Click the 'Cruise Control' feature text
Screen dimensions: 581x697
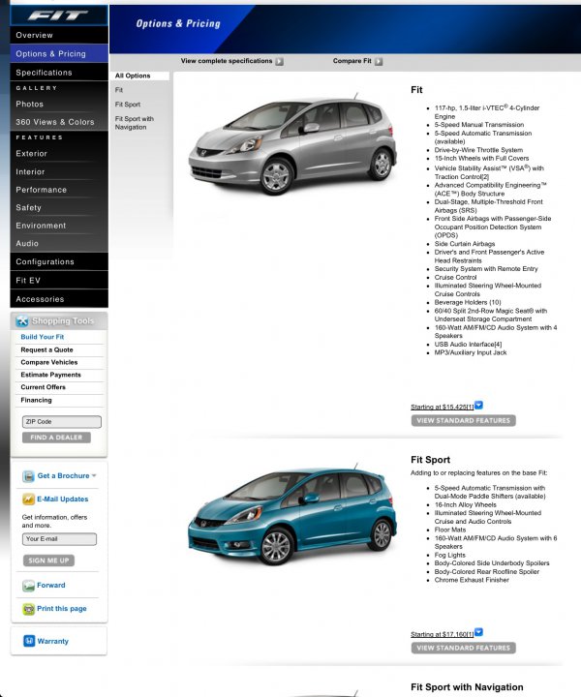pos(456,278)
